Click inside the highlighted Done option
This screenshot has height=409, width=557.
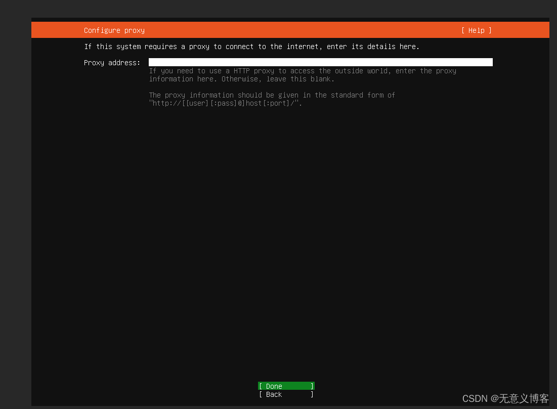coord(286,386)
